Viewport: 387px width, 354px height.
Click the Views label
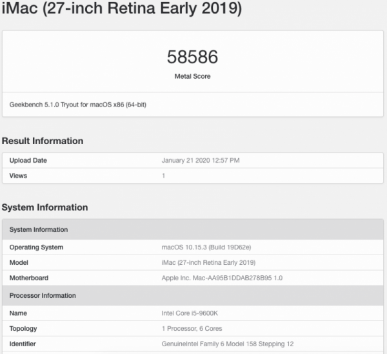click(18, 176)
